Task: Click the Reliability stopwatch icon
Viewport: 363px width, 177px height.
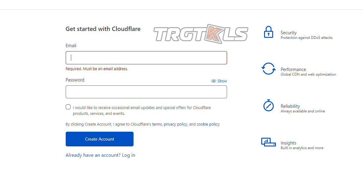Action: pos(269,106)
